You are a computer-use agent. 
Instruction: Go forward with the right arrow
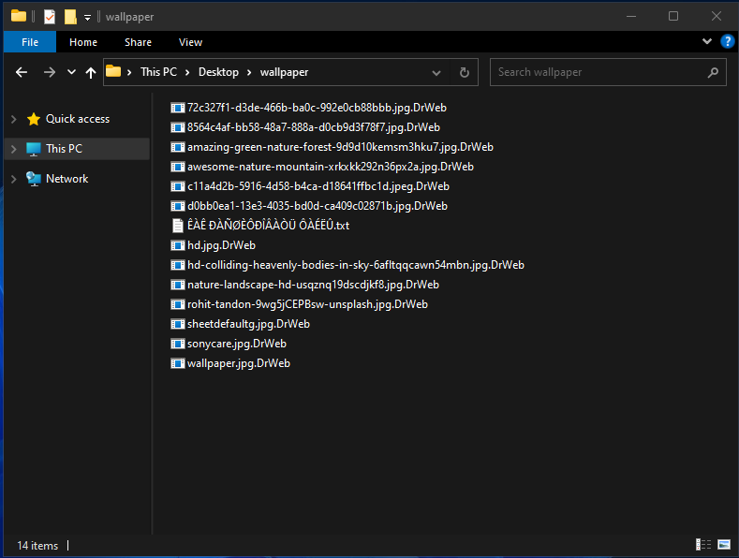tap(49, 72)
